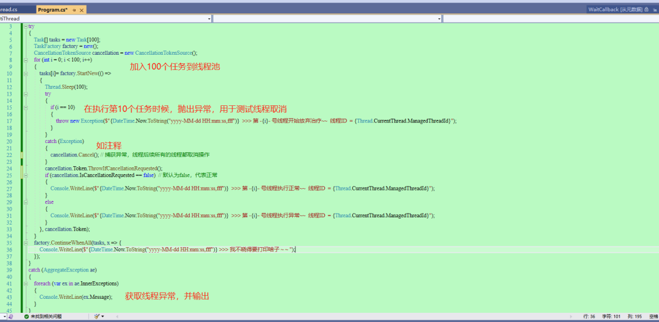Click Task[] tasks = new Task[100]; line
659x322 pixels.
click(x=67, y=40)
